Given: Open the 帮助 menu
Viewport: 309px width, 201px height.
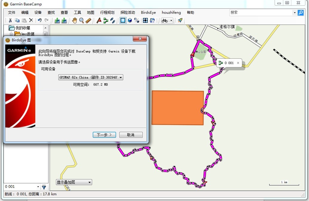Looking at the screenshot, I should 191,12.
